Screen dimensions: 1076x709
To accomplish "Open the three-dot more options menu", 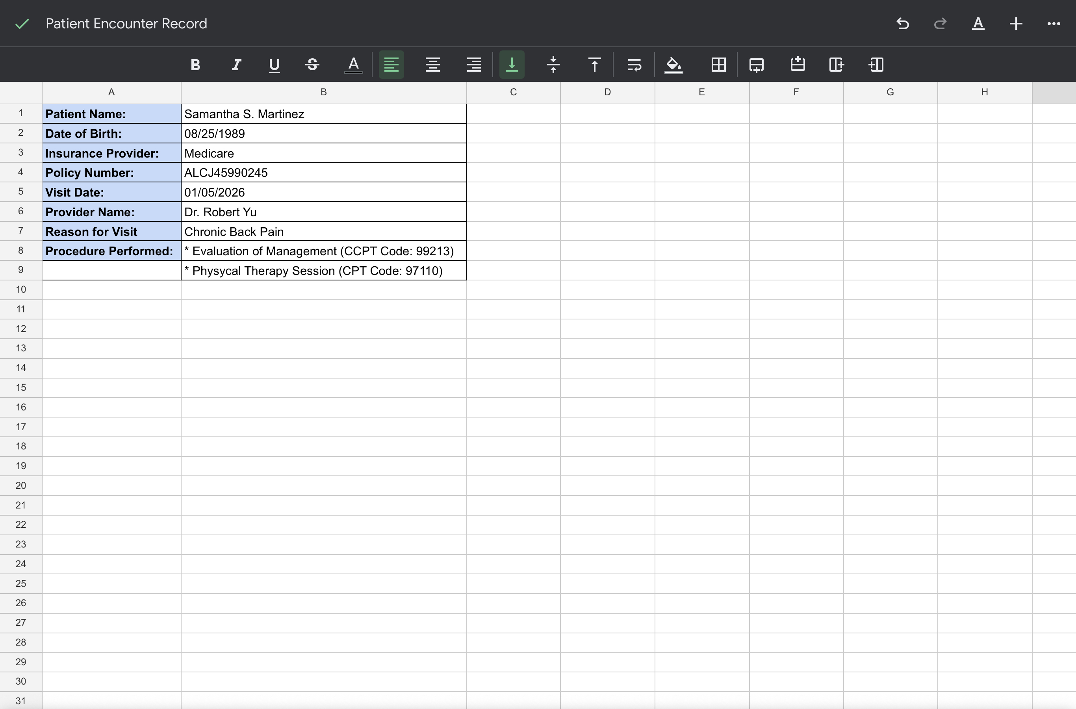I will (1054, 24).
